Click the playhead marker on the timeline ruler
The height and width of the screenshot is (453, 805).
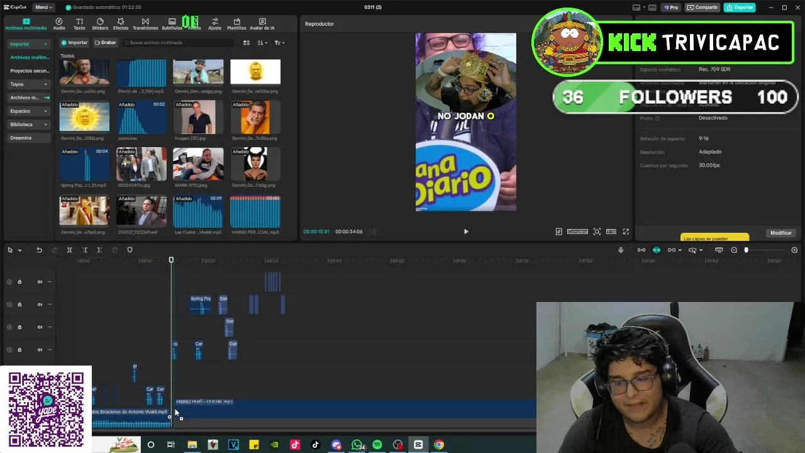171,260
